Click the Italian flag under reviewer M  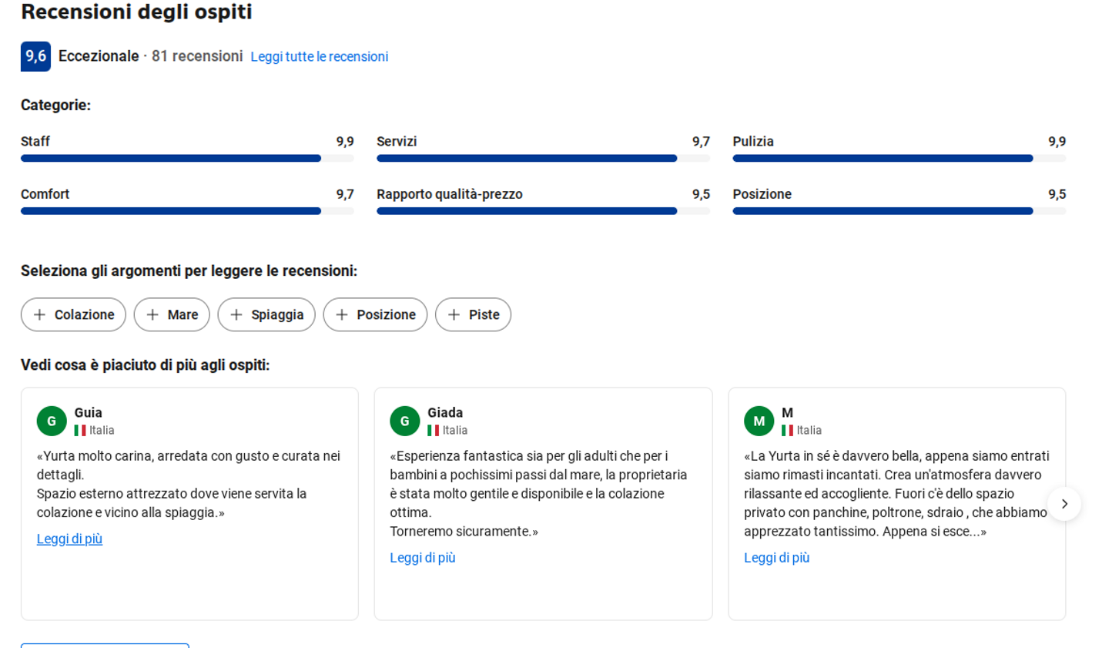tap(787, 431)
